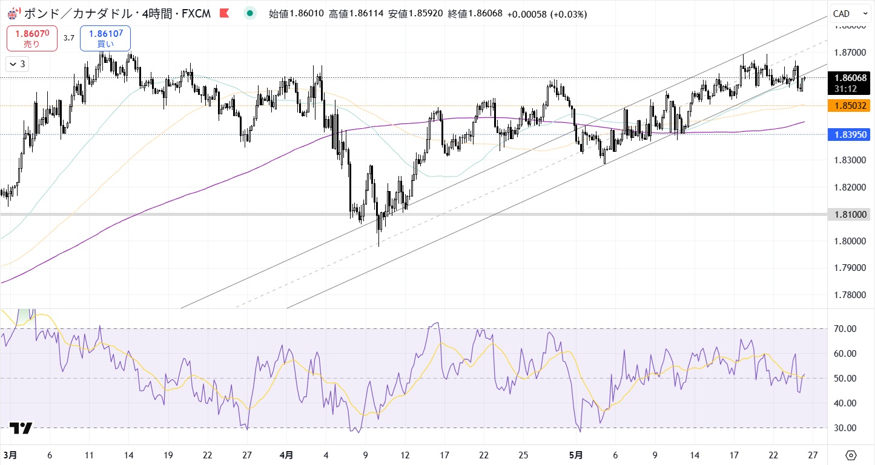Open the TradingView logo at bottom left
Viewport: 875px width, 465px height.
pos(21,428)
